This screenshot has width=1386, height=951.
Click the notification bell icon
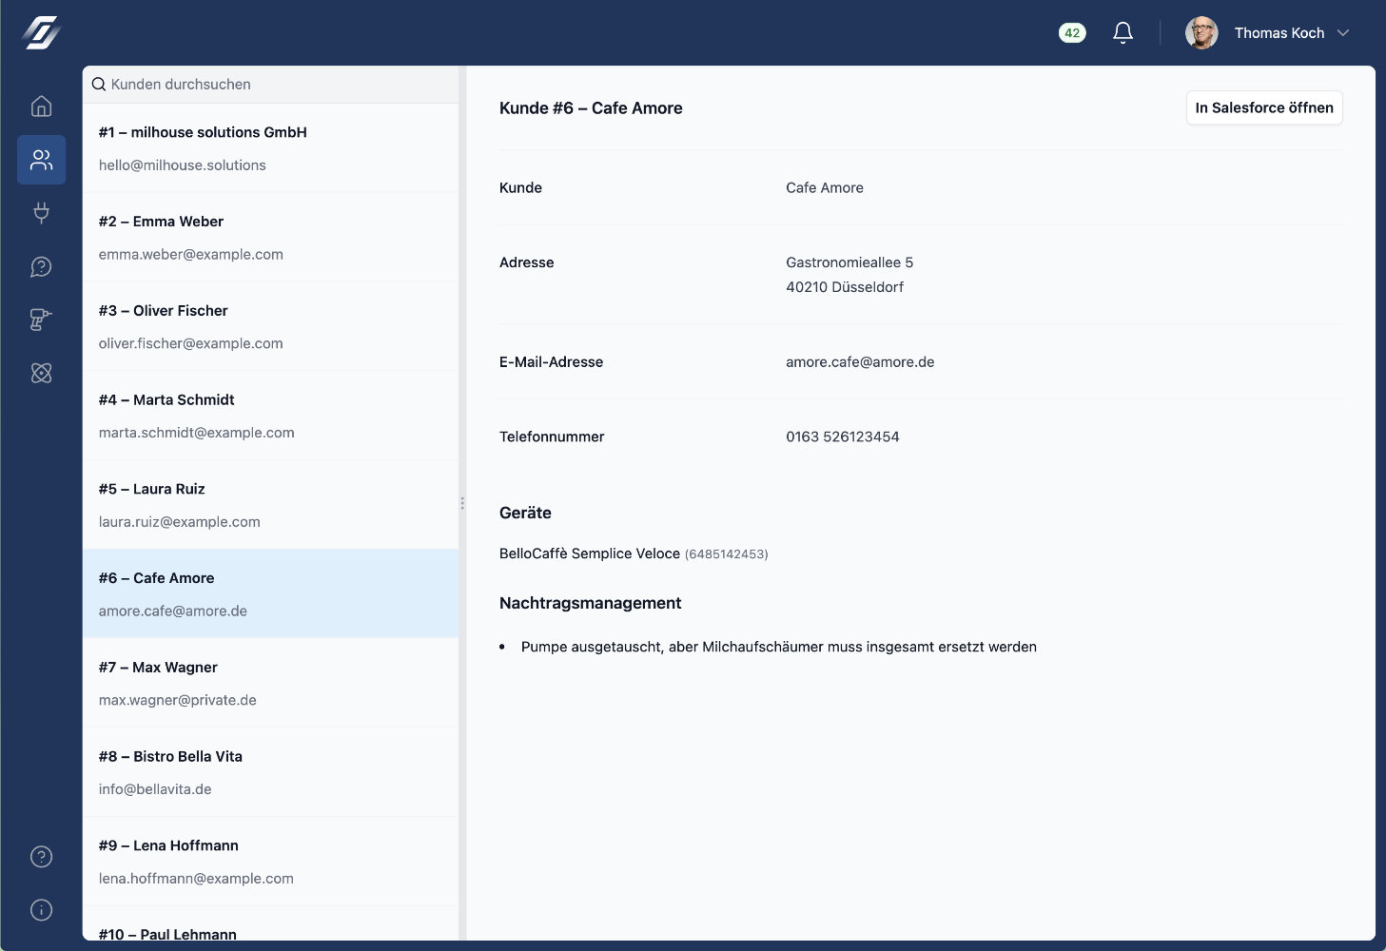1122,32
